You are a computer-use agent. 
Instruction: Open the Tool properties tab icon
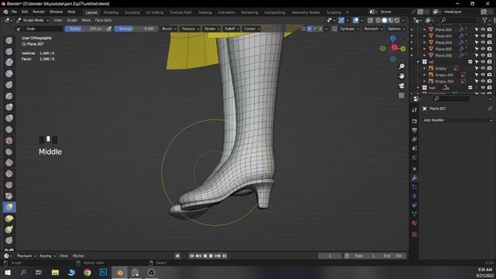click(415, 110)
